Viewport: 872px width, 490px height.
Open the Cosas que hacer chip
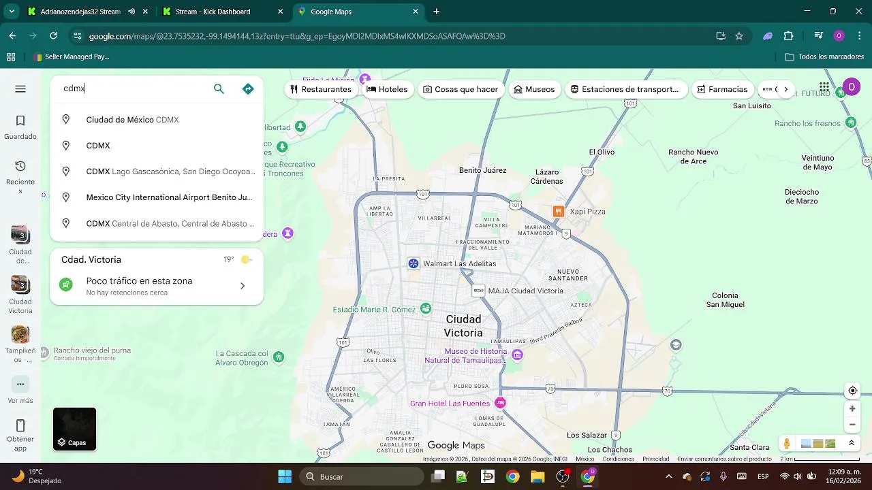click(x=461, y=89)
